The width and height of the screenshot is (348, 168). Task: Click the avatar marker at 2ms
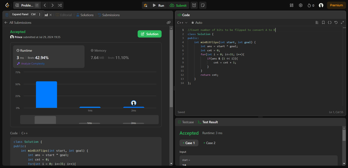point(133,103)
